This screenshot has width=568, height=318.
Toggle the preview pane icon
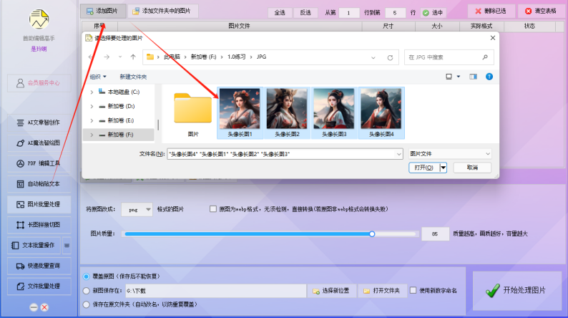click(473, 77)
